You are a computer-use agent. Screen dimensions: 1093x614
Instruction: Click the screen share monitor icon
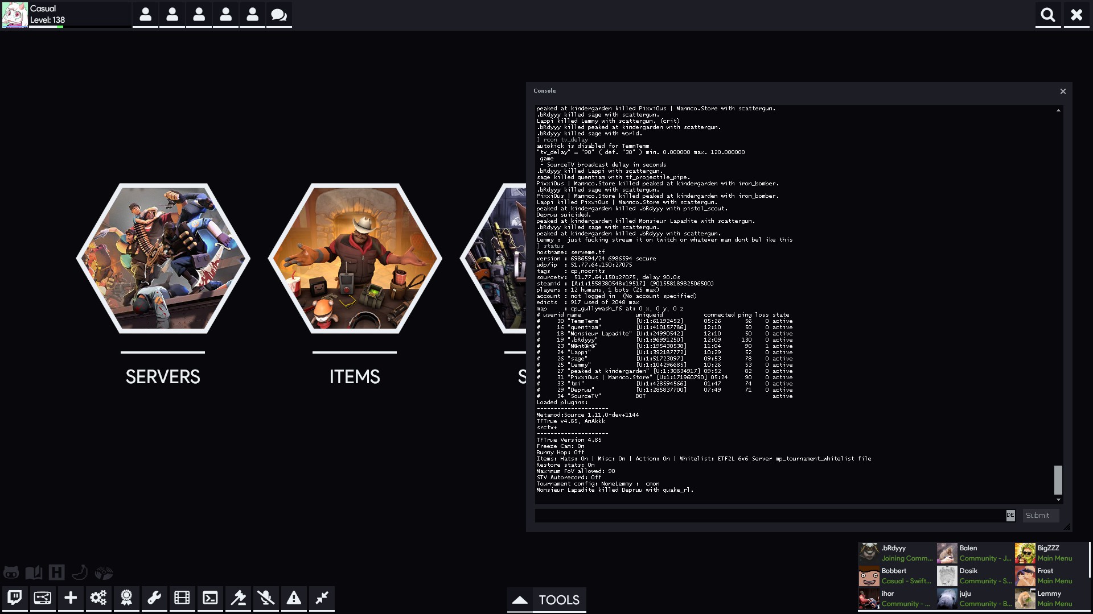pos(43,598)
